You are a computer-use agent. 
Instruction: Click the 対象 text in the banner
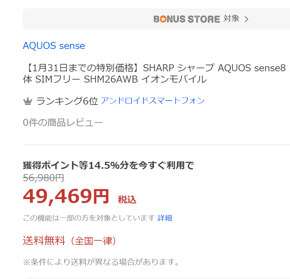click(231, 19)
